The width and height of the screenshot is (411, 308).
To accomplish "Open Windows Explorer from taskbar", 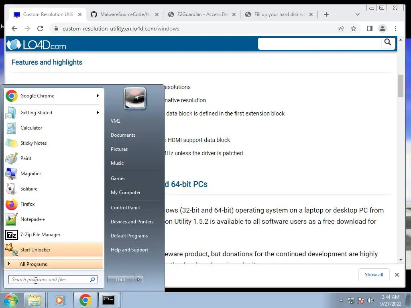I will pos(35,300).
